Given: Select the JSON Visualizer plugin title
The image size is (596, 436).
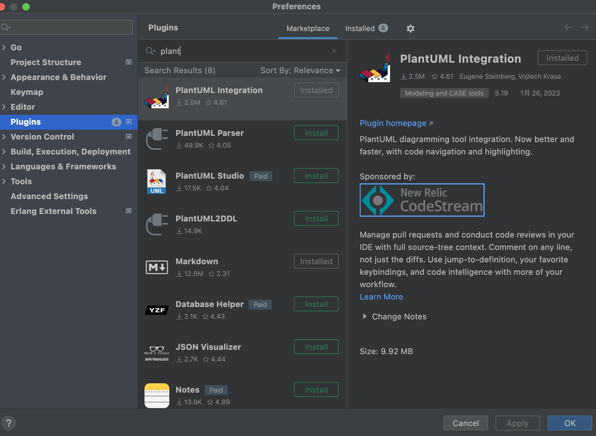Looking at the screenshot, I should click(208, 347).
